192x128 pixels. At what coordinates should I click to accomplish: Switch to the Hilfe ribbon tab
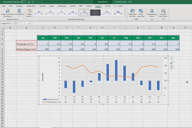(x=81, y=6)
